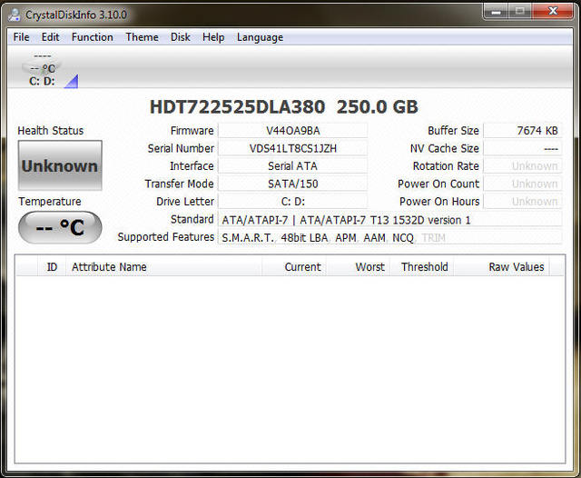Image resolution: width=581 pixels, height=478 pixels.
Task: Click the Current column header
Action: point(294,267)
